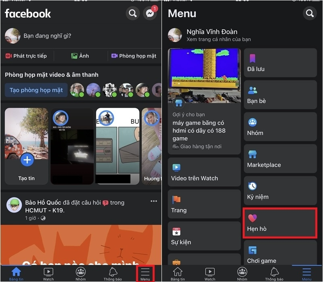
Task: Tap Bảng tin home tab on Menu screen
Action: pos(178,274)
